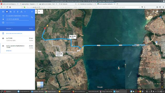Add a destination with the plus circle icon
The height and width of the screenshot is (93, 165).
(x=3, y=22)
